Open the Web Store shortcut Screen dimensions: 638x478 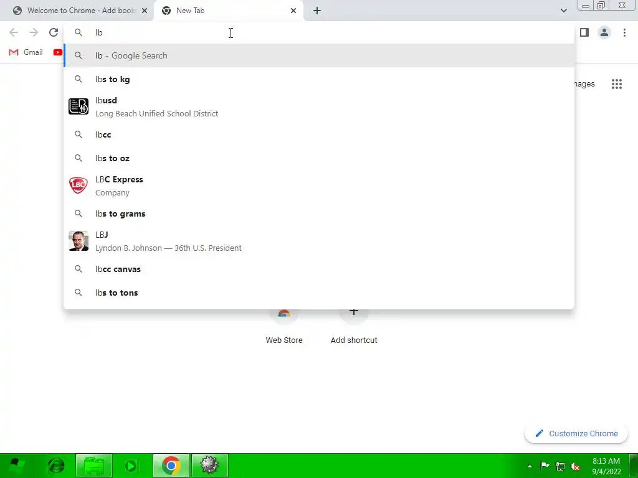(284, 327)
